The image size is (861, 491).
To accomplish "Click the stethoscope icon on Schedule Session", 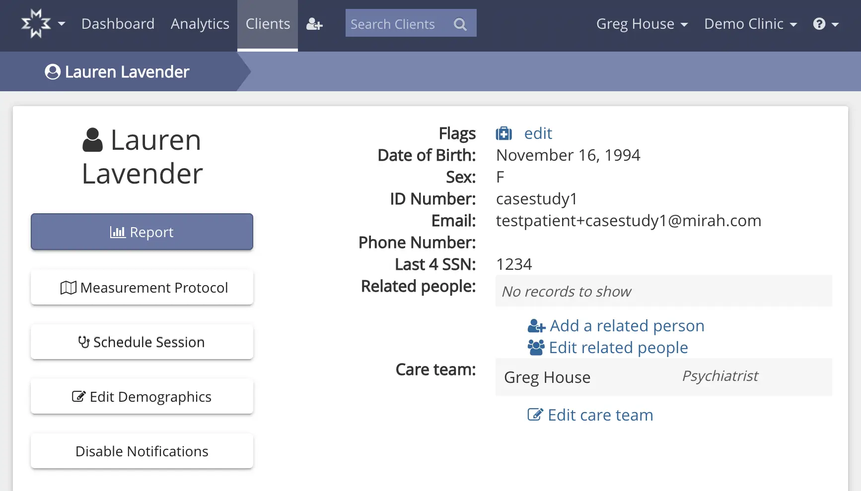I will 84,342.
